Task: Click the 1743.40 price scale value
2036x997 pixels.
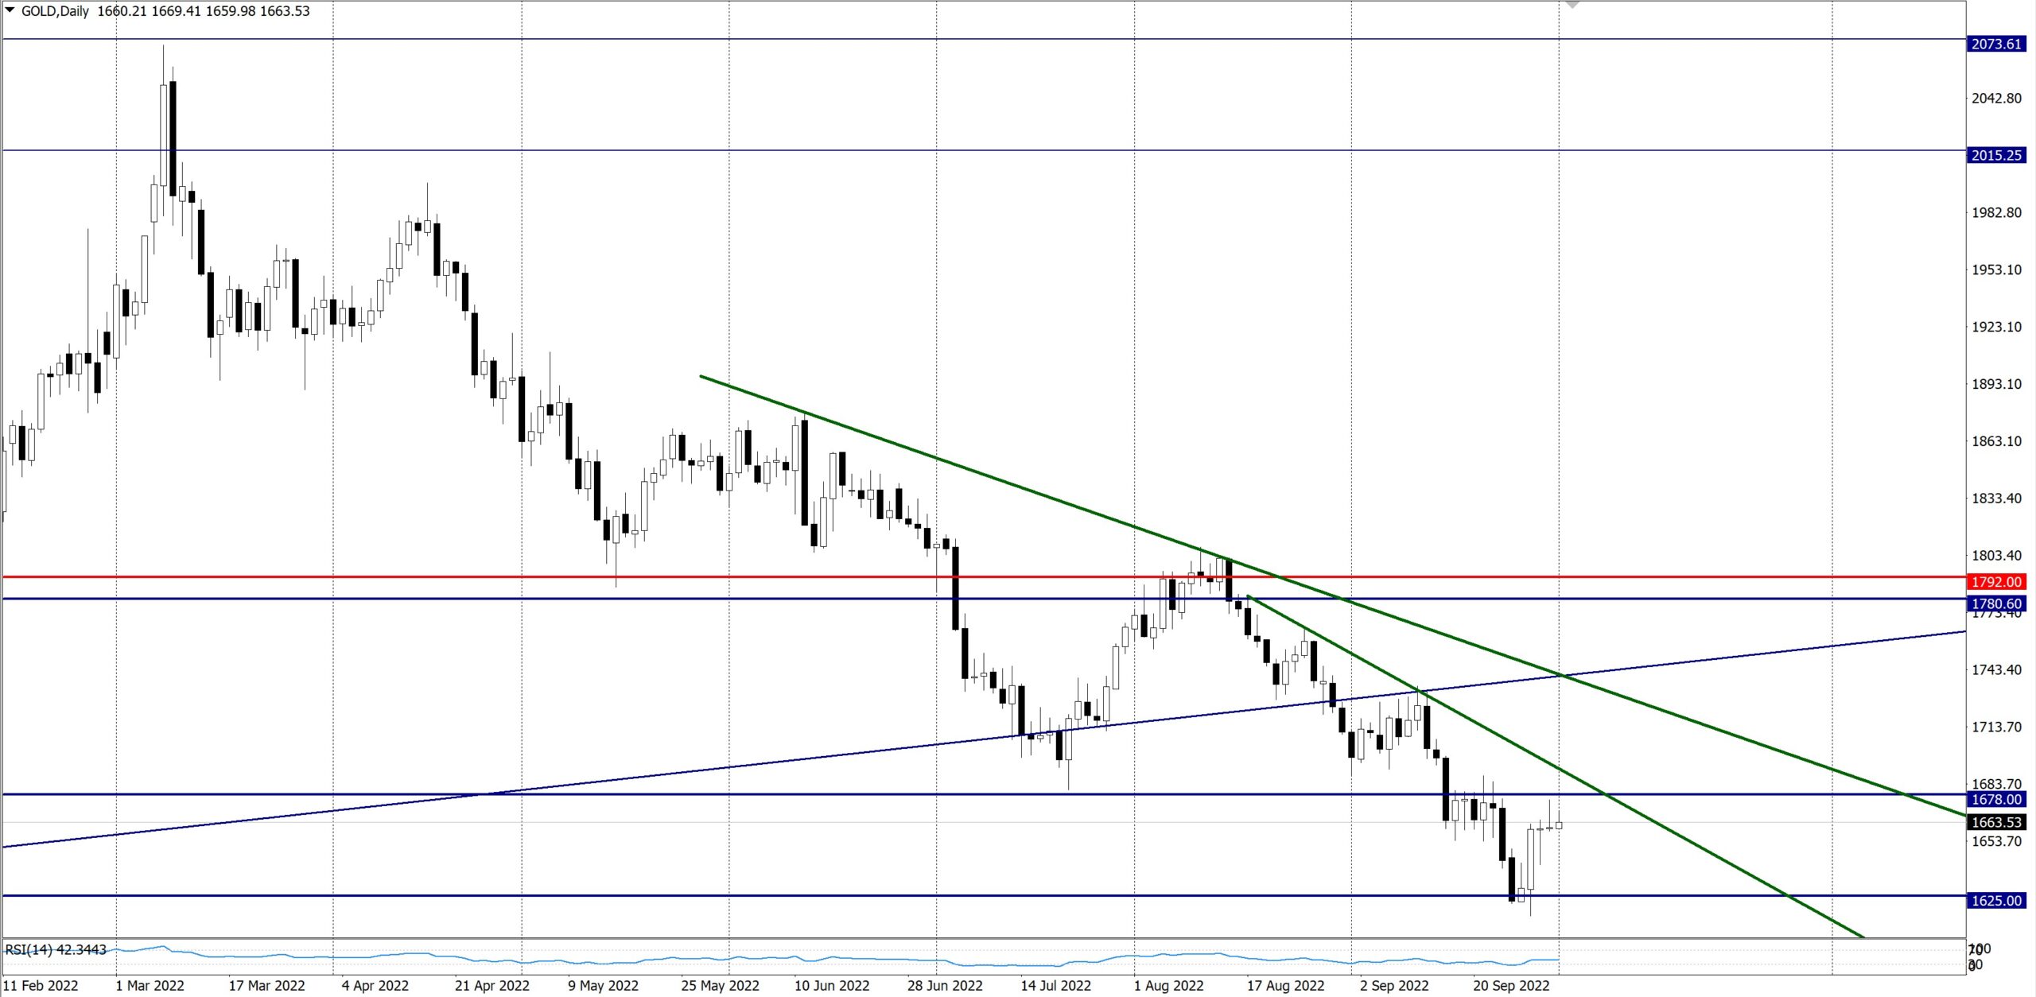Action: tap(1996, 669)
